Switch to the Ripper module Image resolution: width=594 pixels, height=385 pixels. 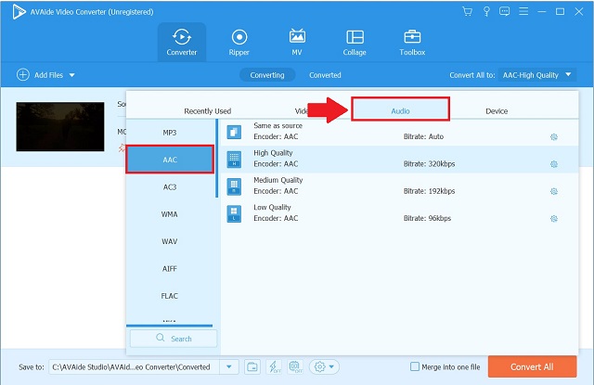pyautogui.click(x=239, y=42)
